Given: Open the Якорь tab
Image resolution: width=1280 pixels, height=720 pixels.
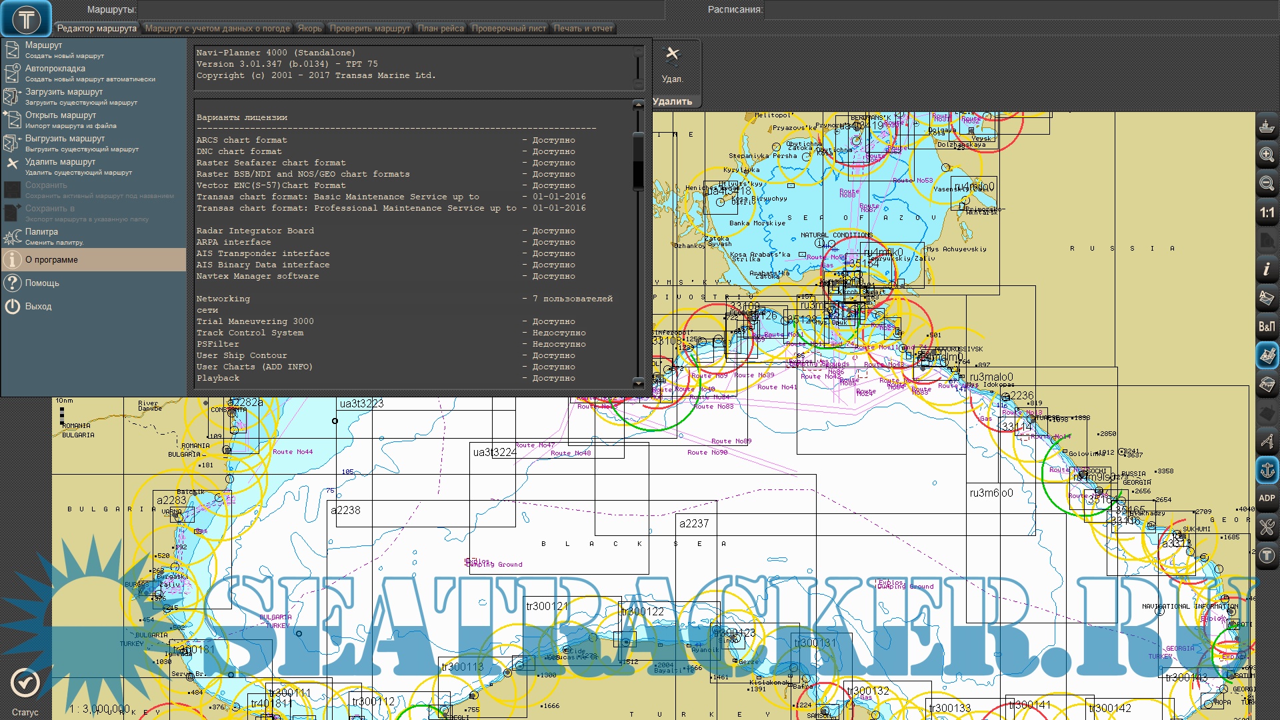Looking at the screenshot, I should click(x=309, y=29).
